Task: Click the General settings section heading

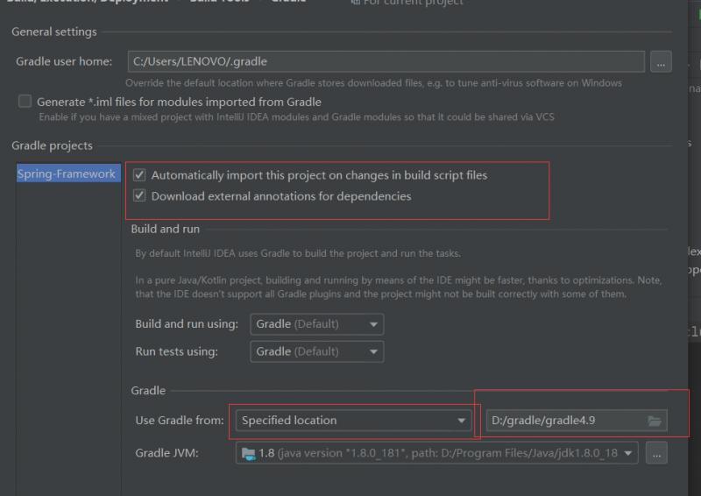Action: click(x=54, y=32)
